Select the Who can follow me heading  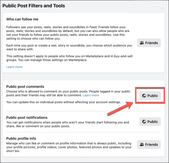(22, 19)
